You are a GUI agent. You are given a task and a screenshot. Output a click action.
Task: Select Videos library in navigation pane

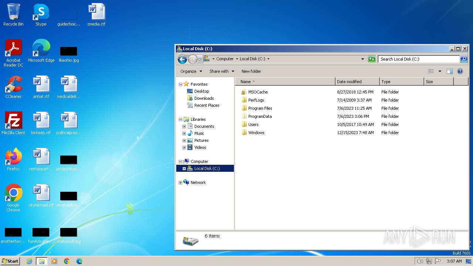[x=200, y=147]
